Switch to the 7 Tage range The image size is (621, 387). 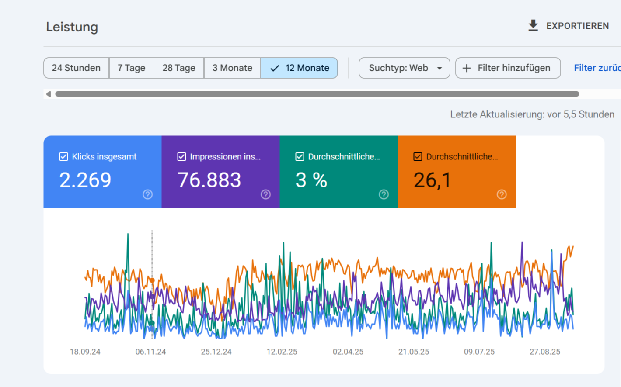point(131,68)
